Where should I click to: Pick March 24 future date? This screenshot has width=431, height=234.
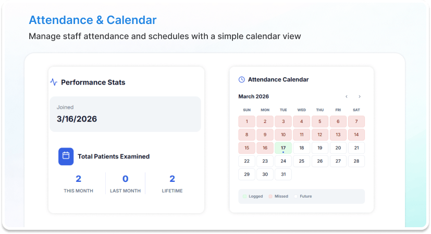pos(283,161)
